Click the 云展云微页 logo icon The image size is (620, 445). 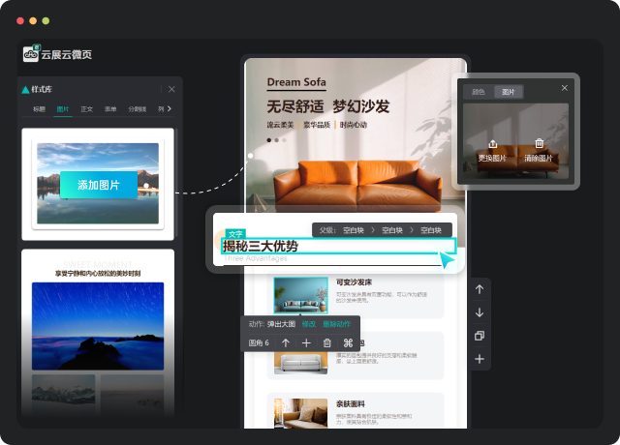[30, 54]
